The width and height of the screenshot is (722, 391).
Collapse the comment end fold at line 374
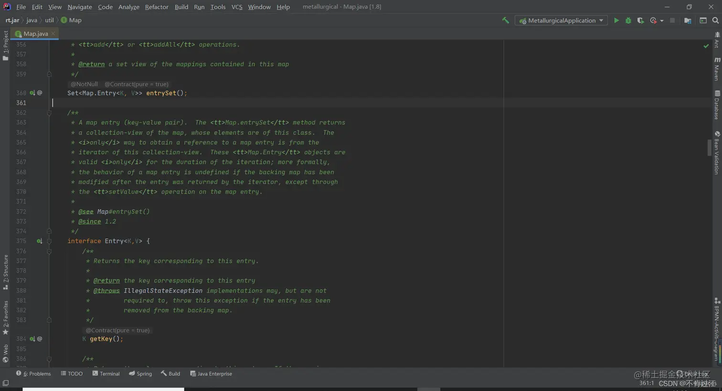coord(49,231)
